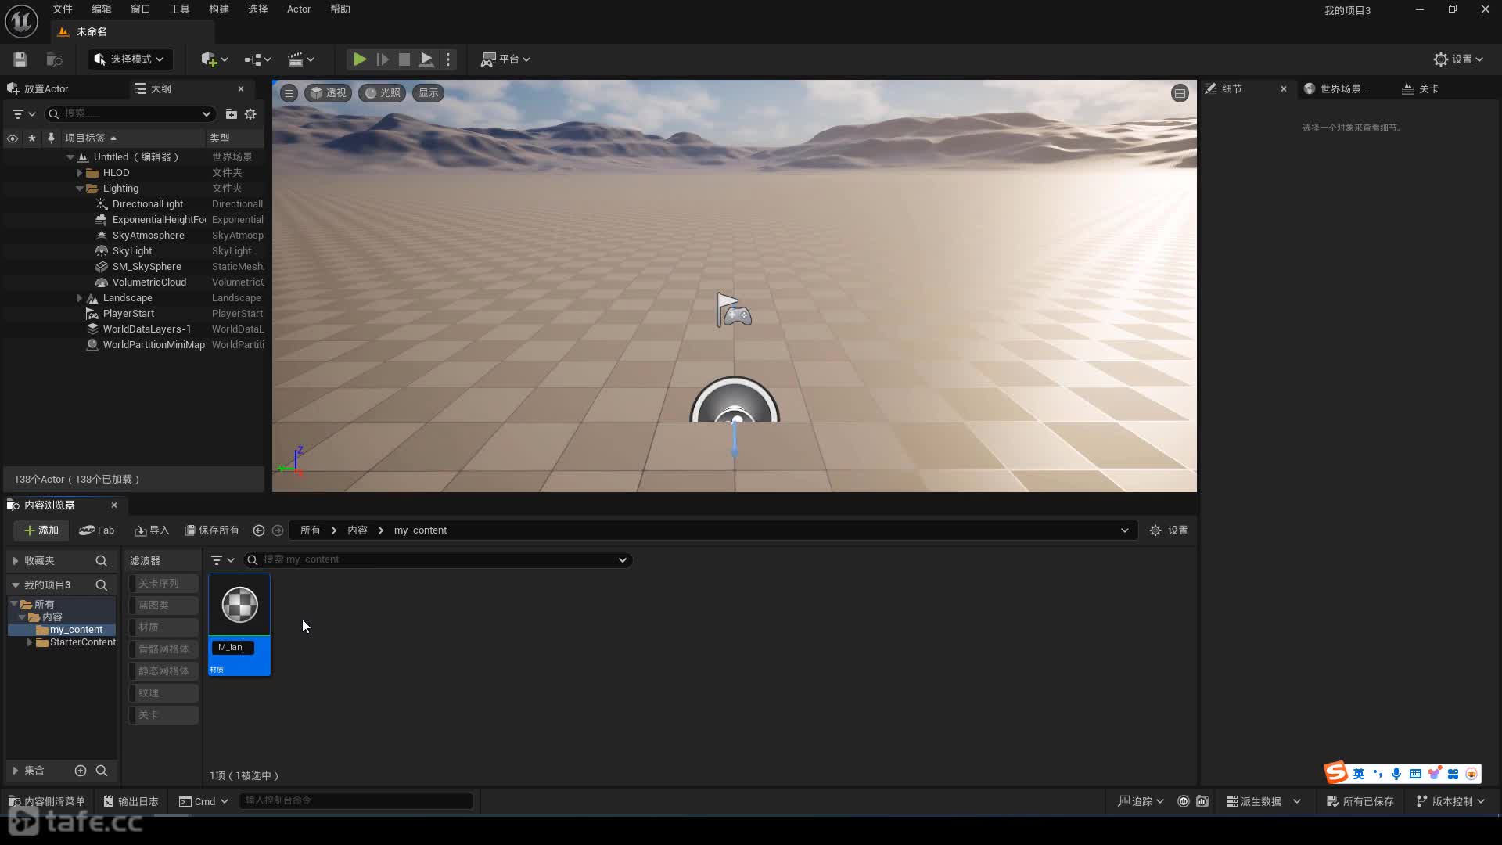Image resolution: width=1502 pixels, height=845 pixels.
Task: Select the DirectionalLight actor
Action: [147, 204]
